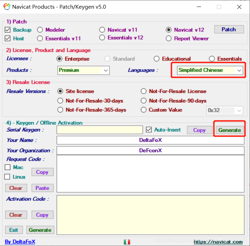Toggle the Linux checkbox
250x246 pixels.
click(7, 177)
